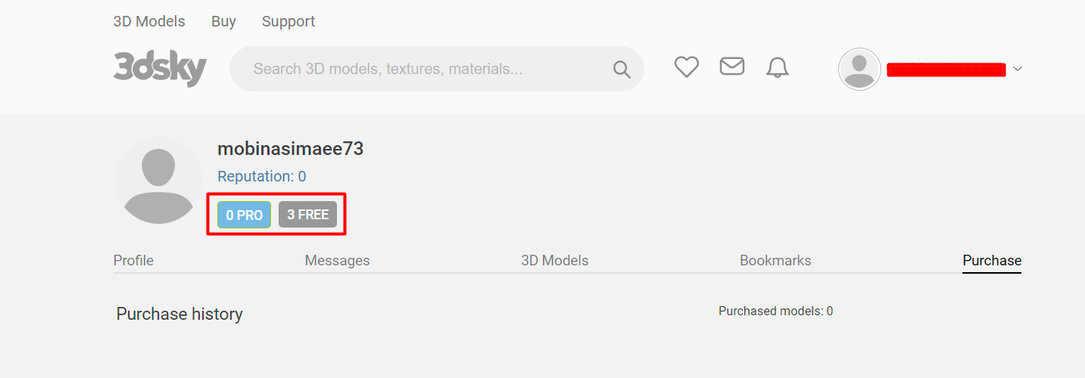1085x378 pixels.
Task: Switch to the Profile tab
Action: tap(133, 261)
